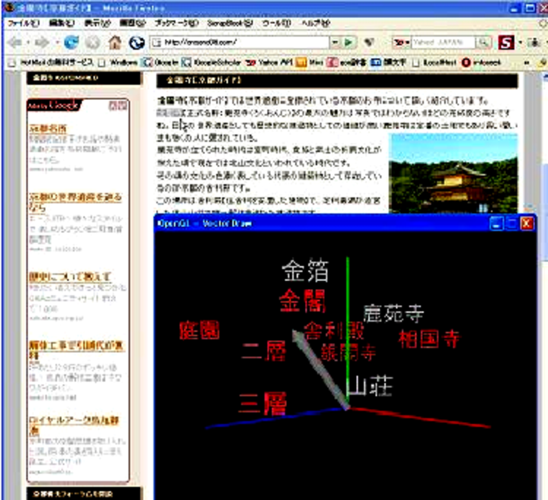Open the Back button history dropdown
This screenshot has width=548, height=500.
[x=28, y=43]
